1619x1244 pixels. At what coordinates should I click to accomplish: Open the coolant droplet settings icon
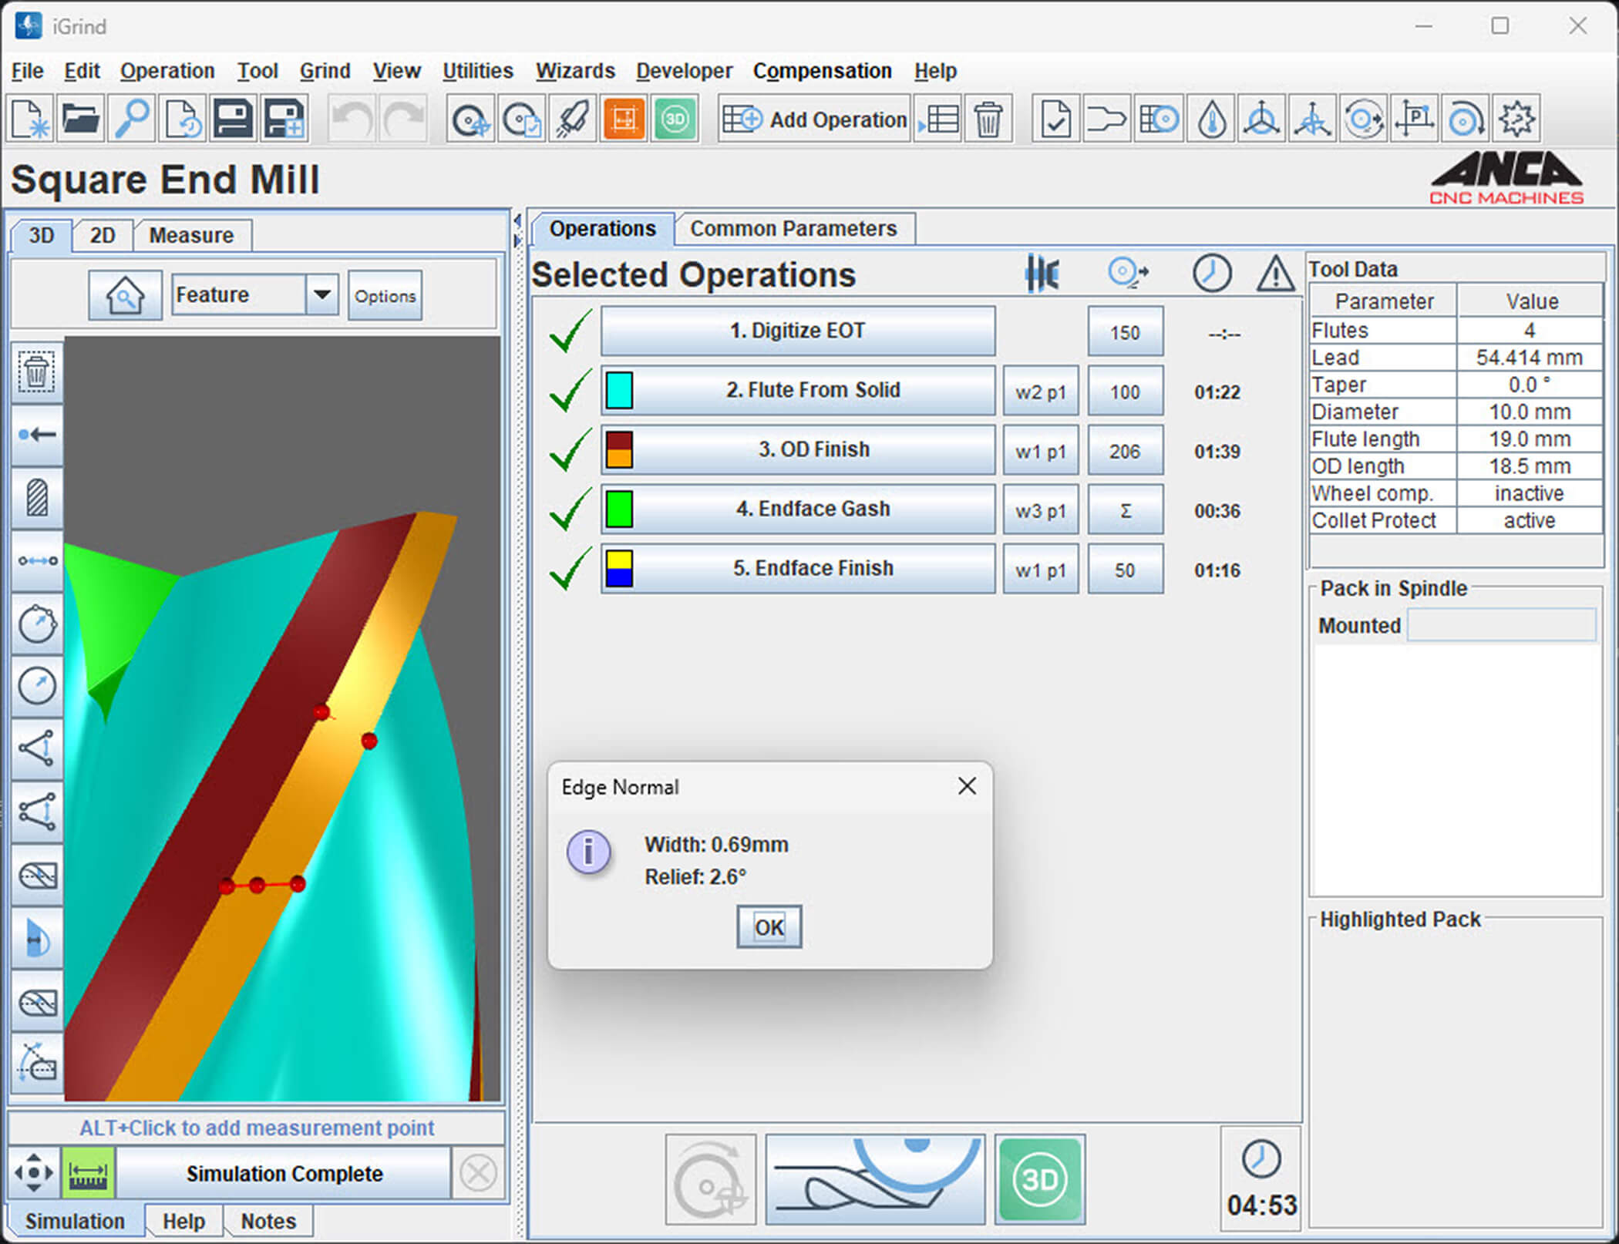tap(1211, 119)
